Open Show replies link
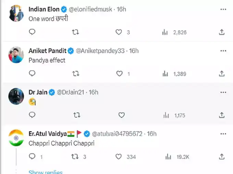Viewport: 233px width, 174px height. pyautogui.click(x=46, y=172)
